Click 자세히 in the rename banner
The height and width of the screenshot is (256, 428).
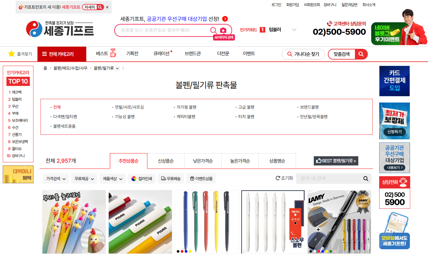[x=93, y=7]
